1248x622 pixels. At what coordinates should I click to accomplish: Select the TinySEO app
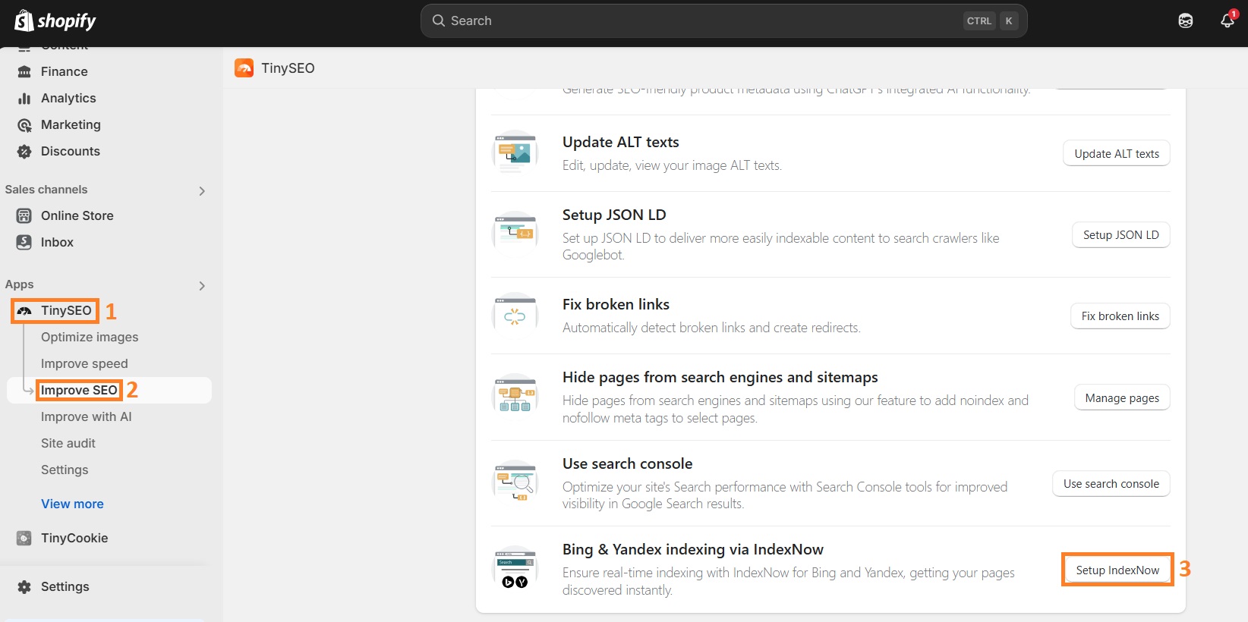click(66, 310)
